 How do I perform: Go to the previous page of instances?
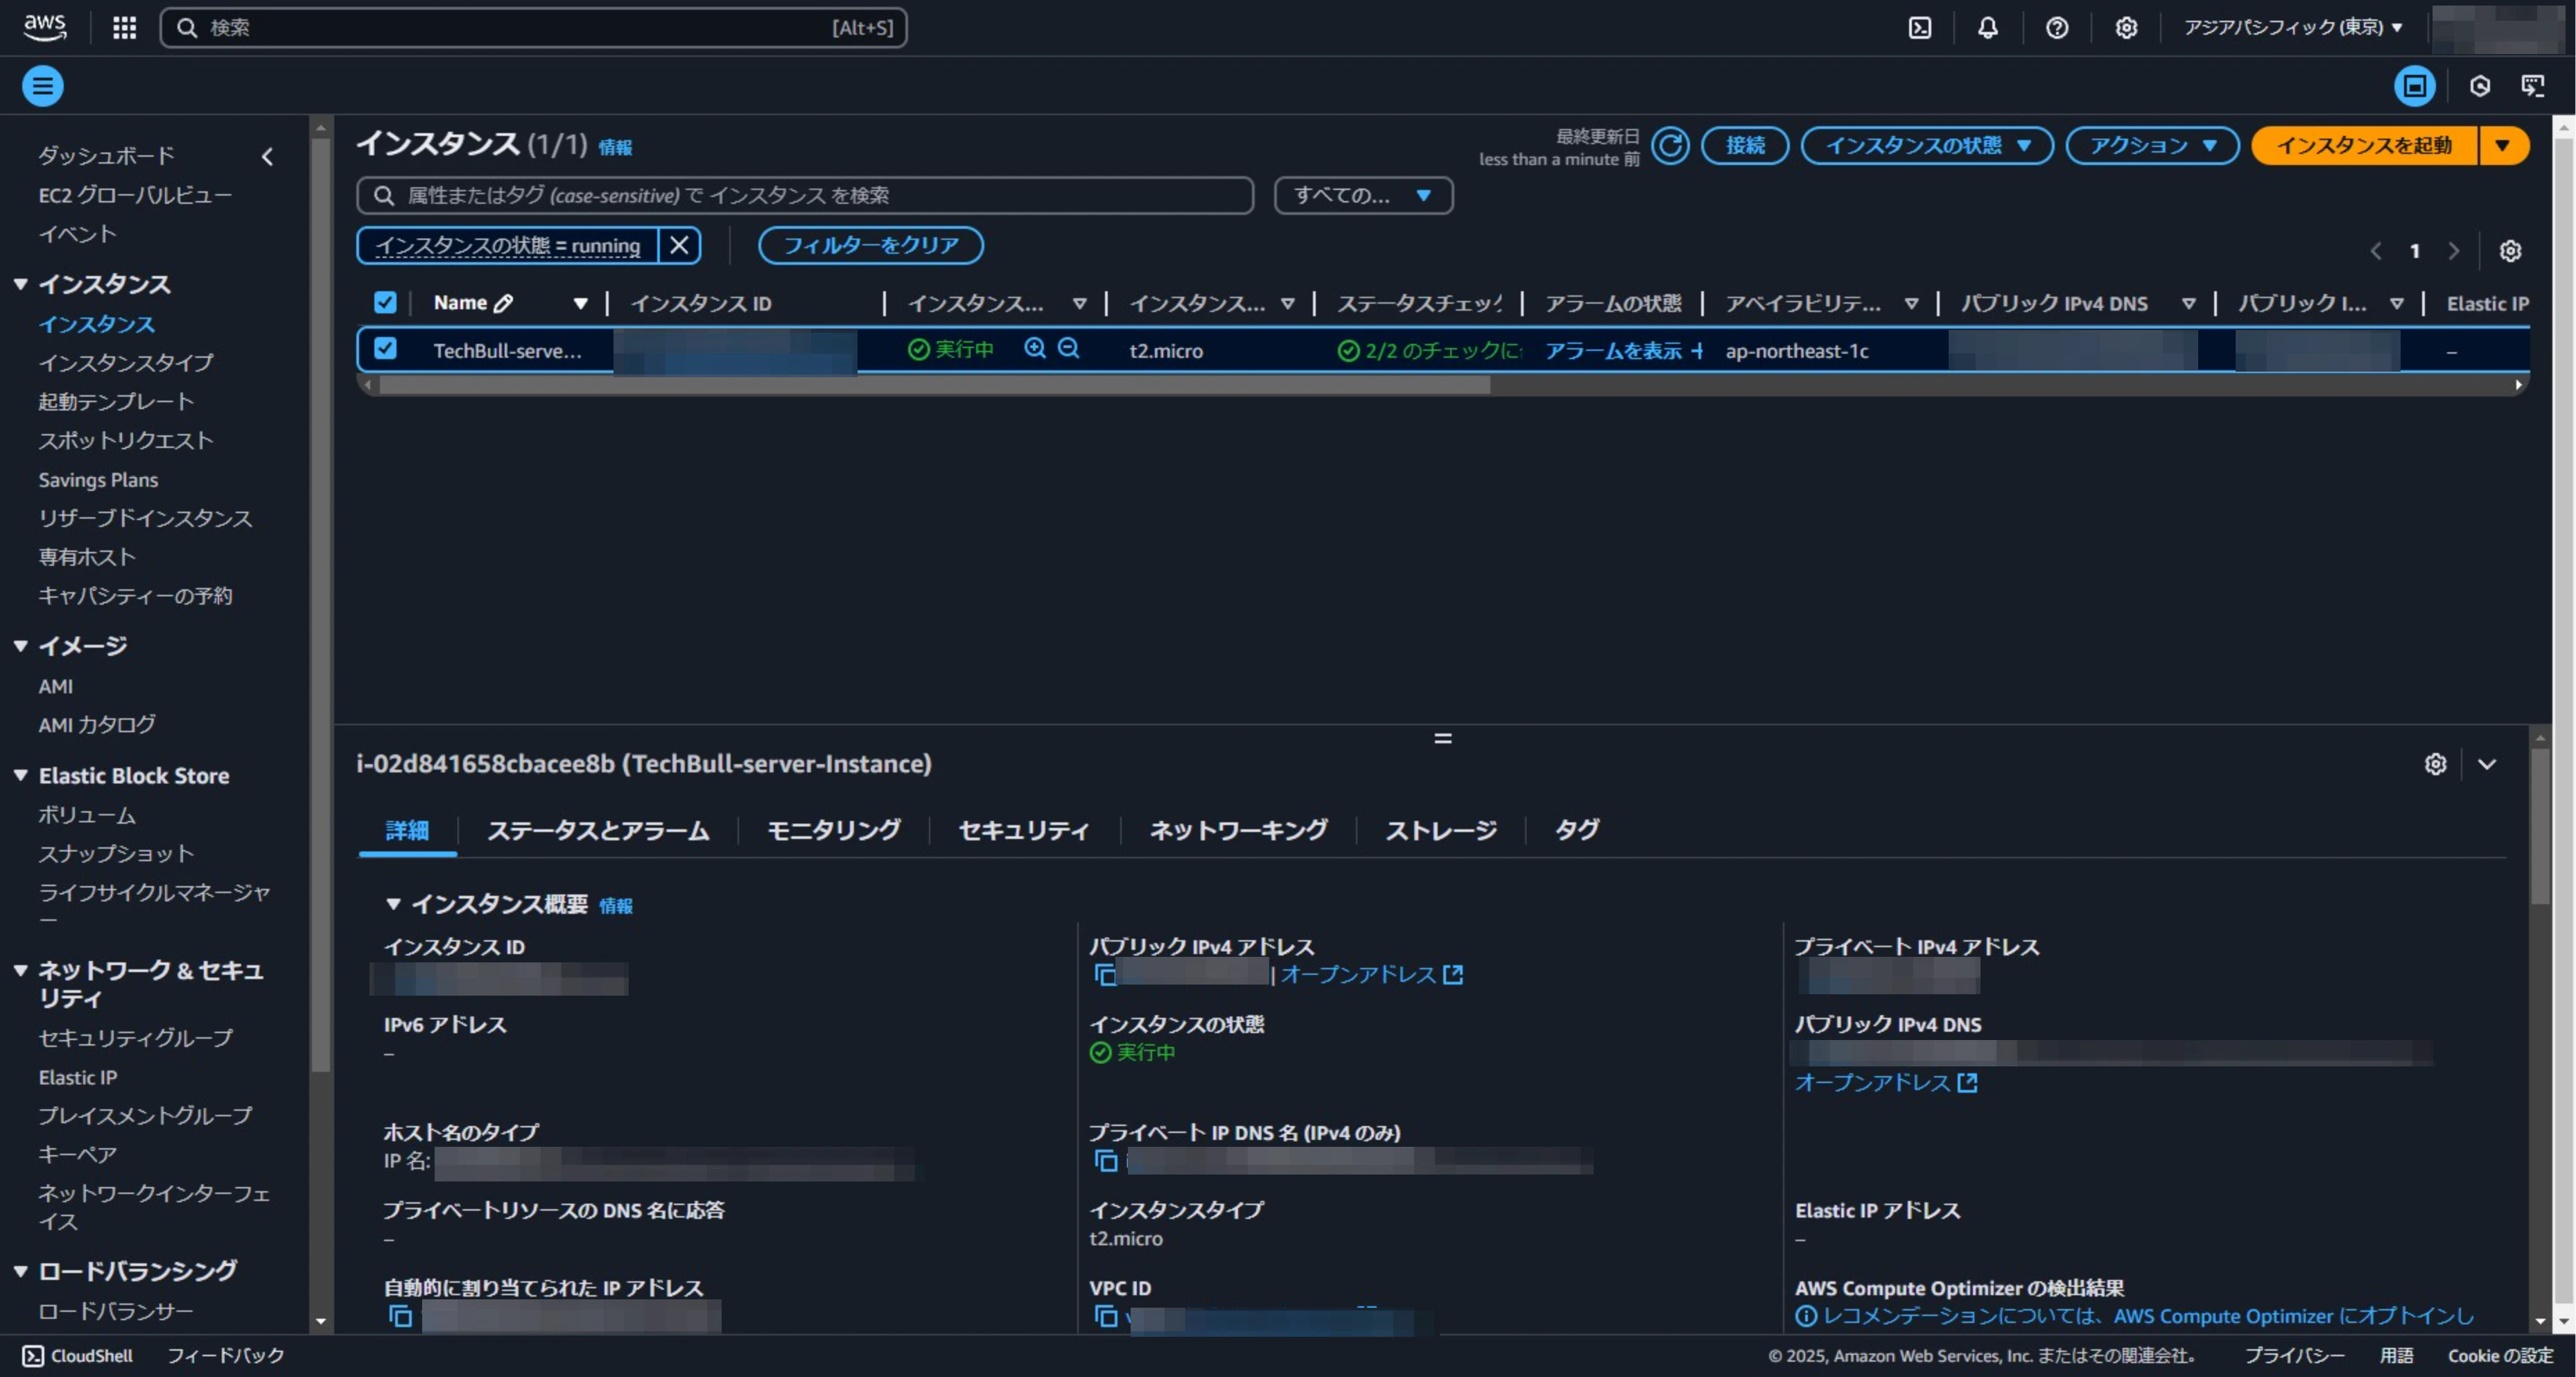[2376, 251]
